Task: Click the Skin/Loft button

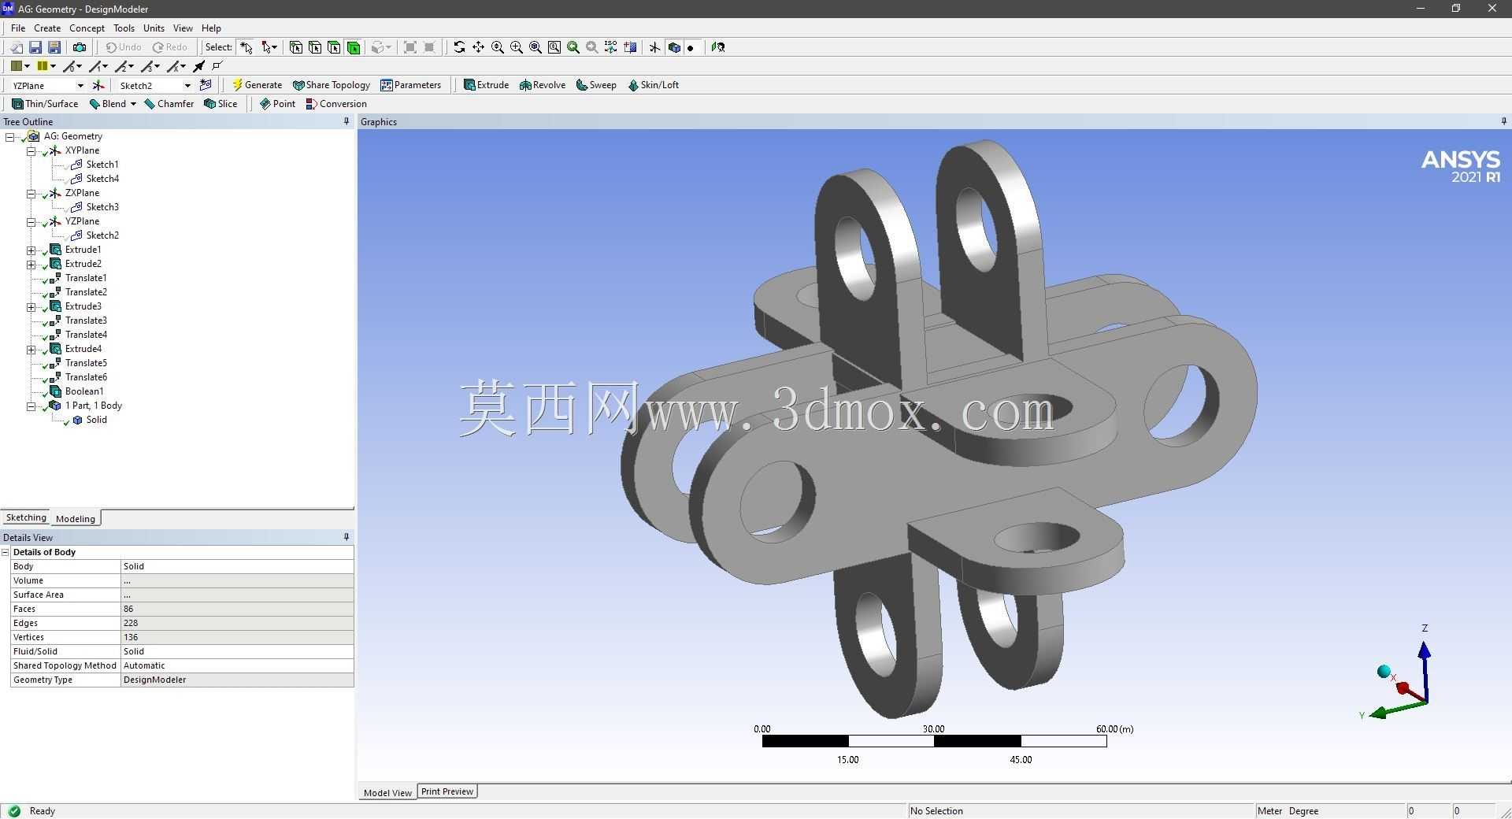Action: [653, 85]
